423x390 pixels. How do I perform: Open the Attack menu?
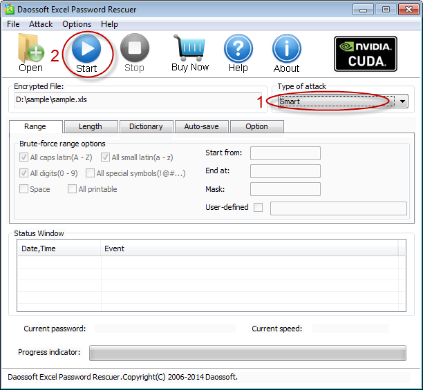click(x=41, y=24)
